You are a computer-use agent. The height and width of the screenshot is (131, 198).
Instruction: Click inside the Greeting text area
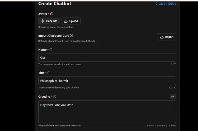point(107,112)
